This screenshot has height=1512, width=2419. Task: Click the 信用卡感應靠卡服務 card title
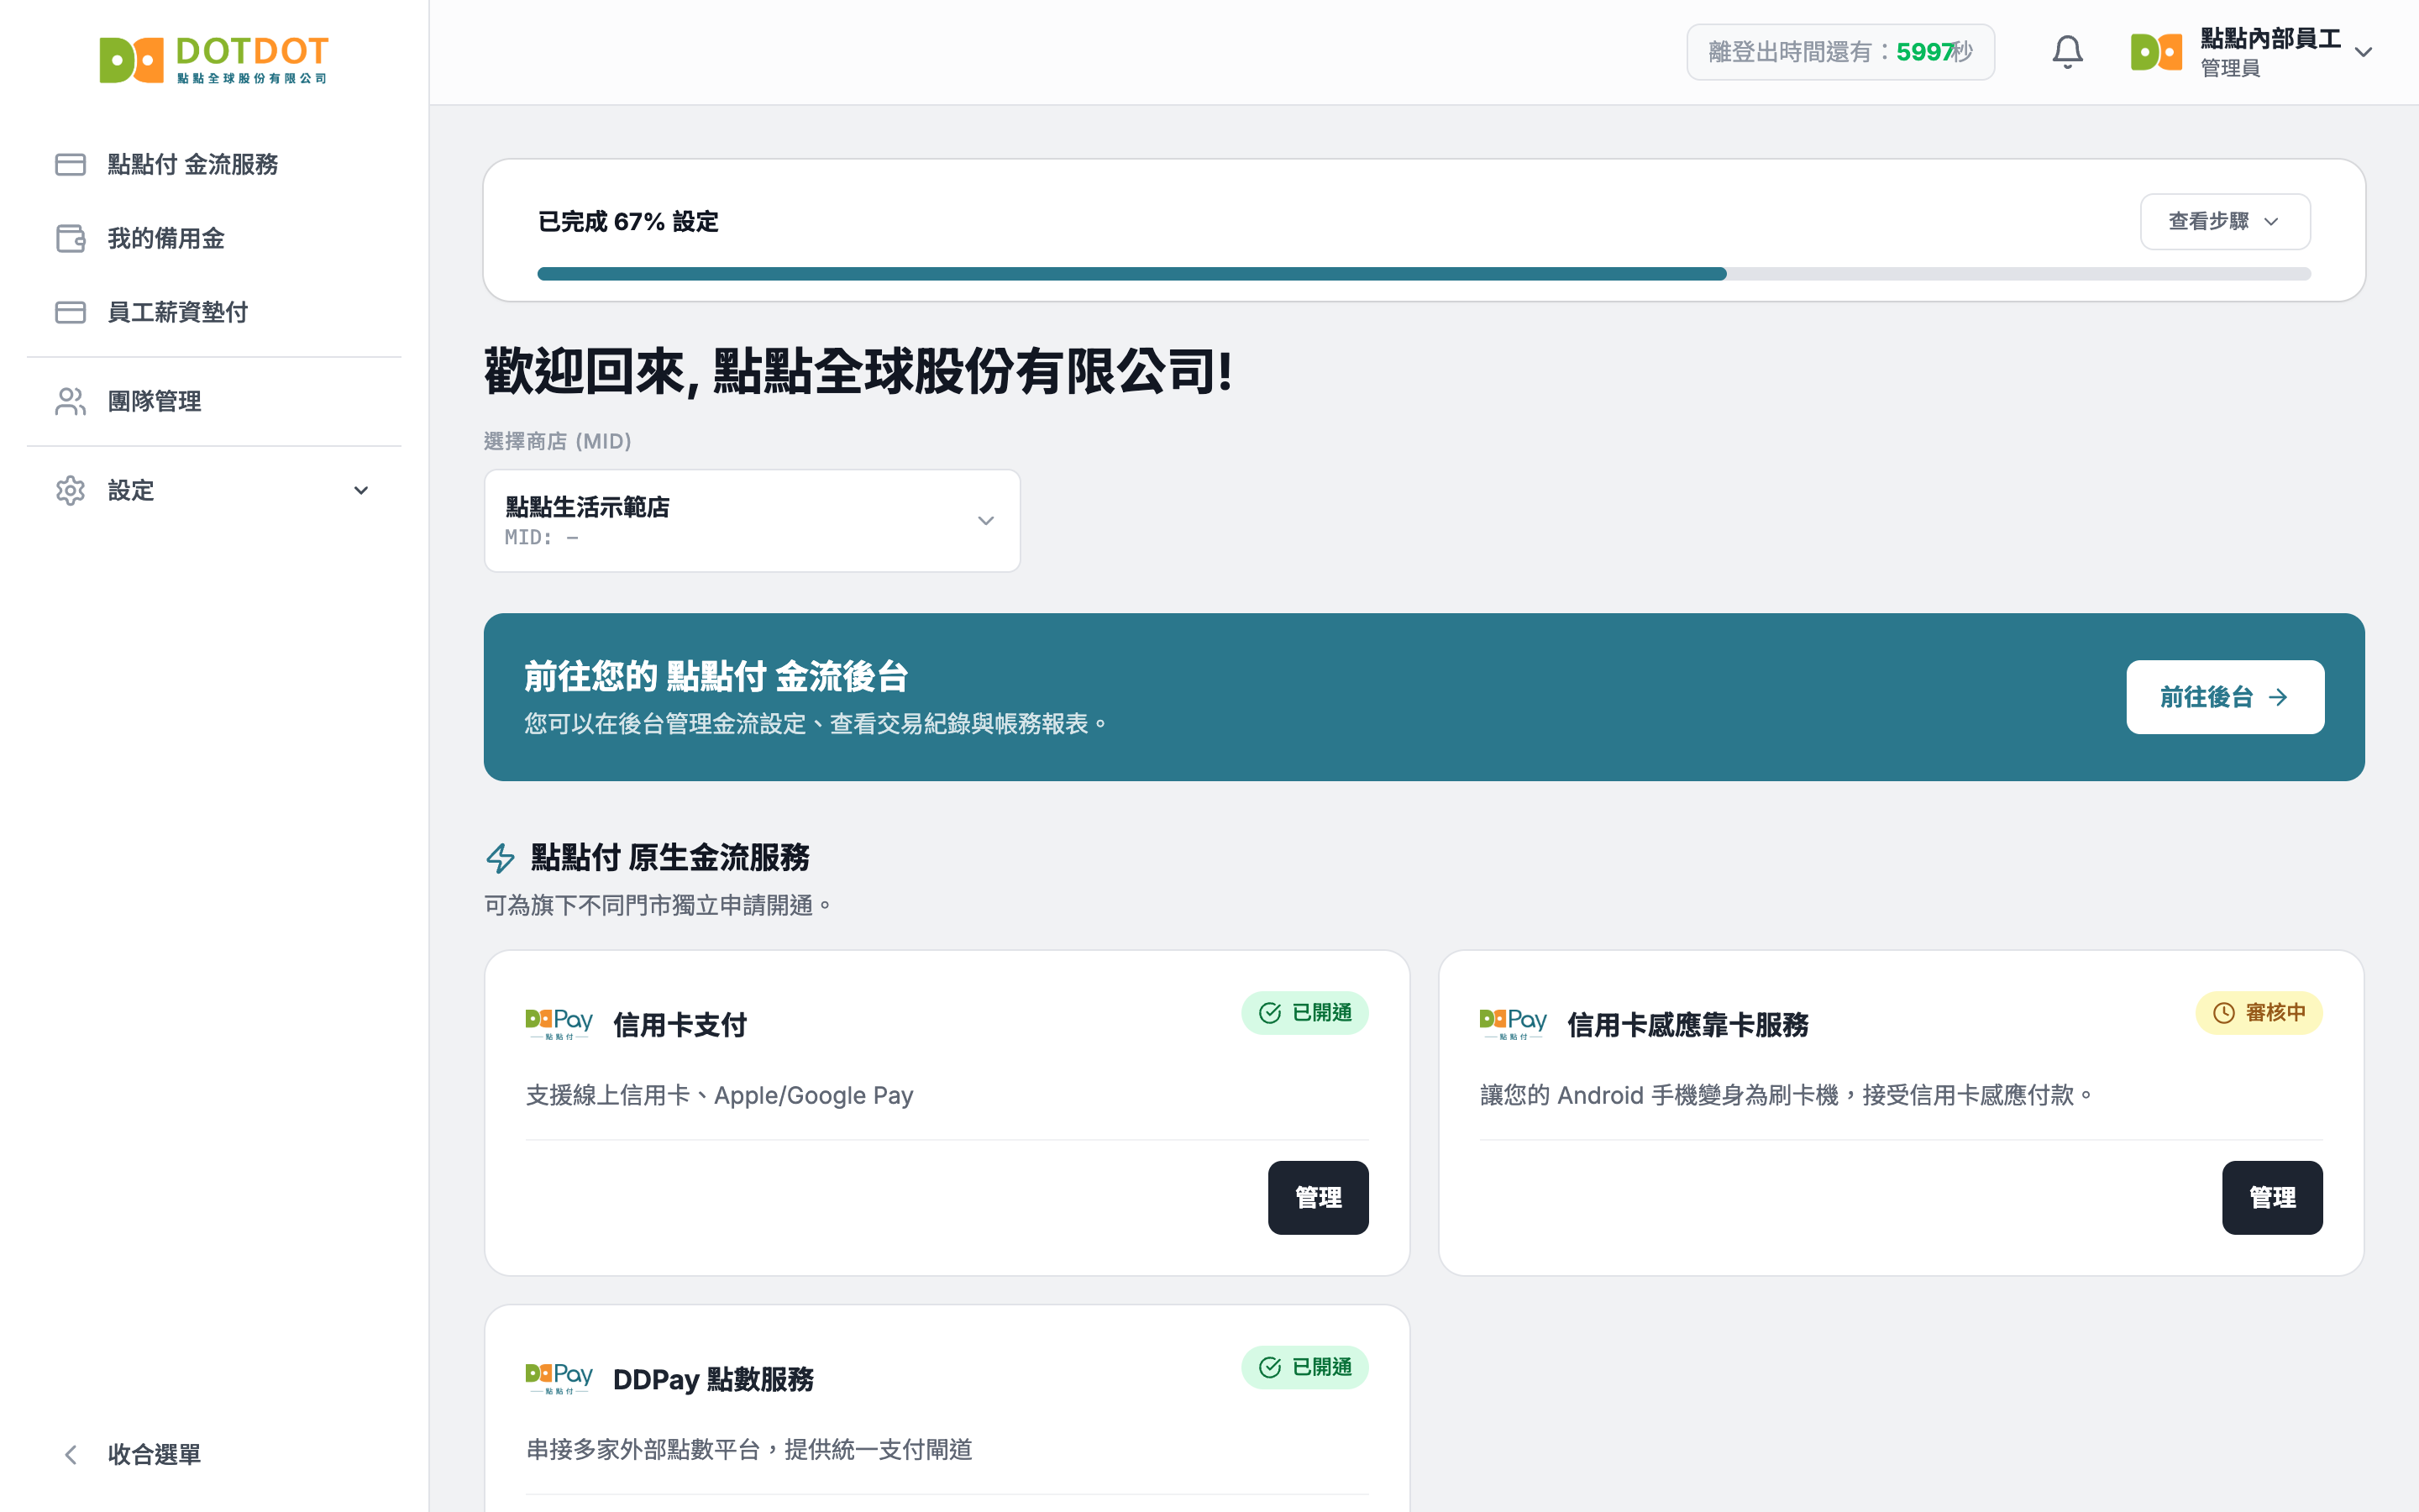point(1687,1025)
